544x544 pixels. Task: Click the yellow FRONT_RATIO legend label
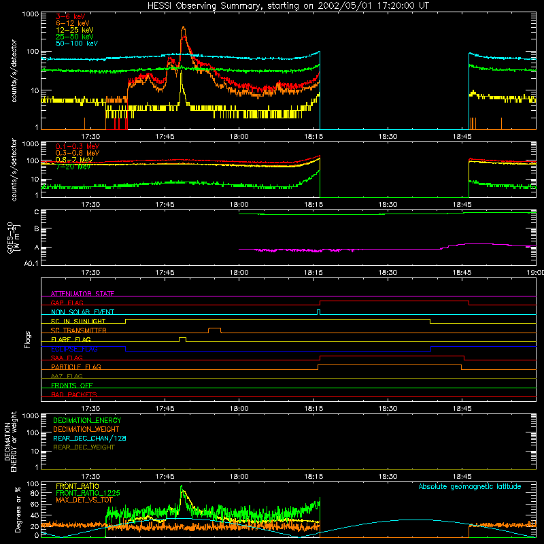pyautogui.click(x=78, y=486)
